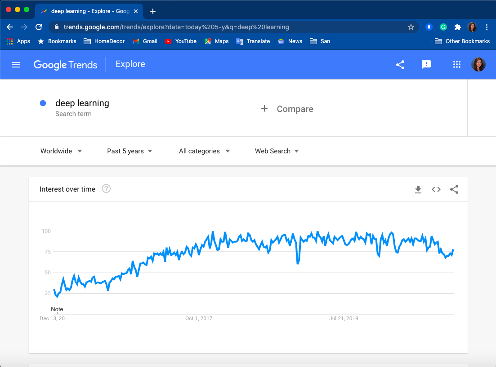This screenshot has width=496, height=367.
Task: Bookmark this page with the star icon
Action: [x=411, y=27]
